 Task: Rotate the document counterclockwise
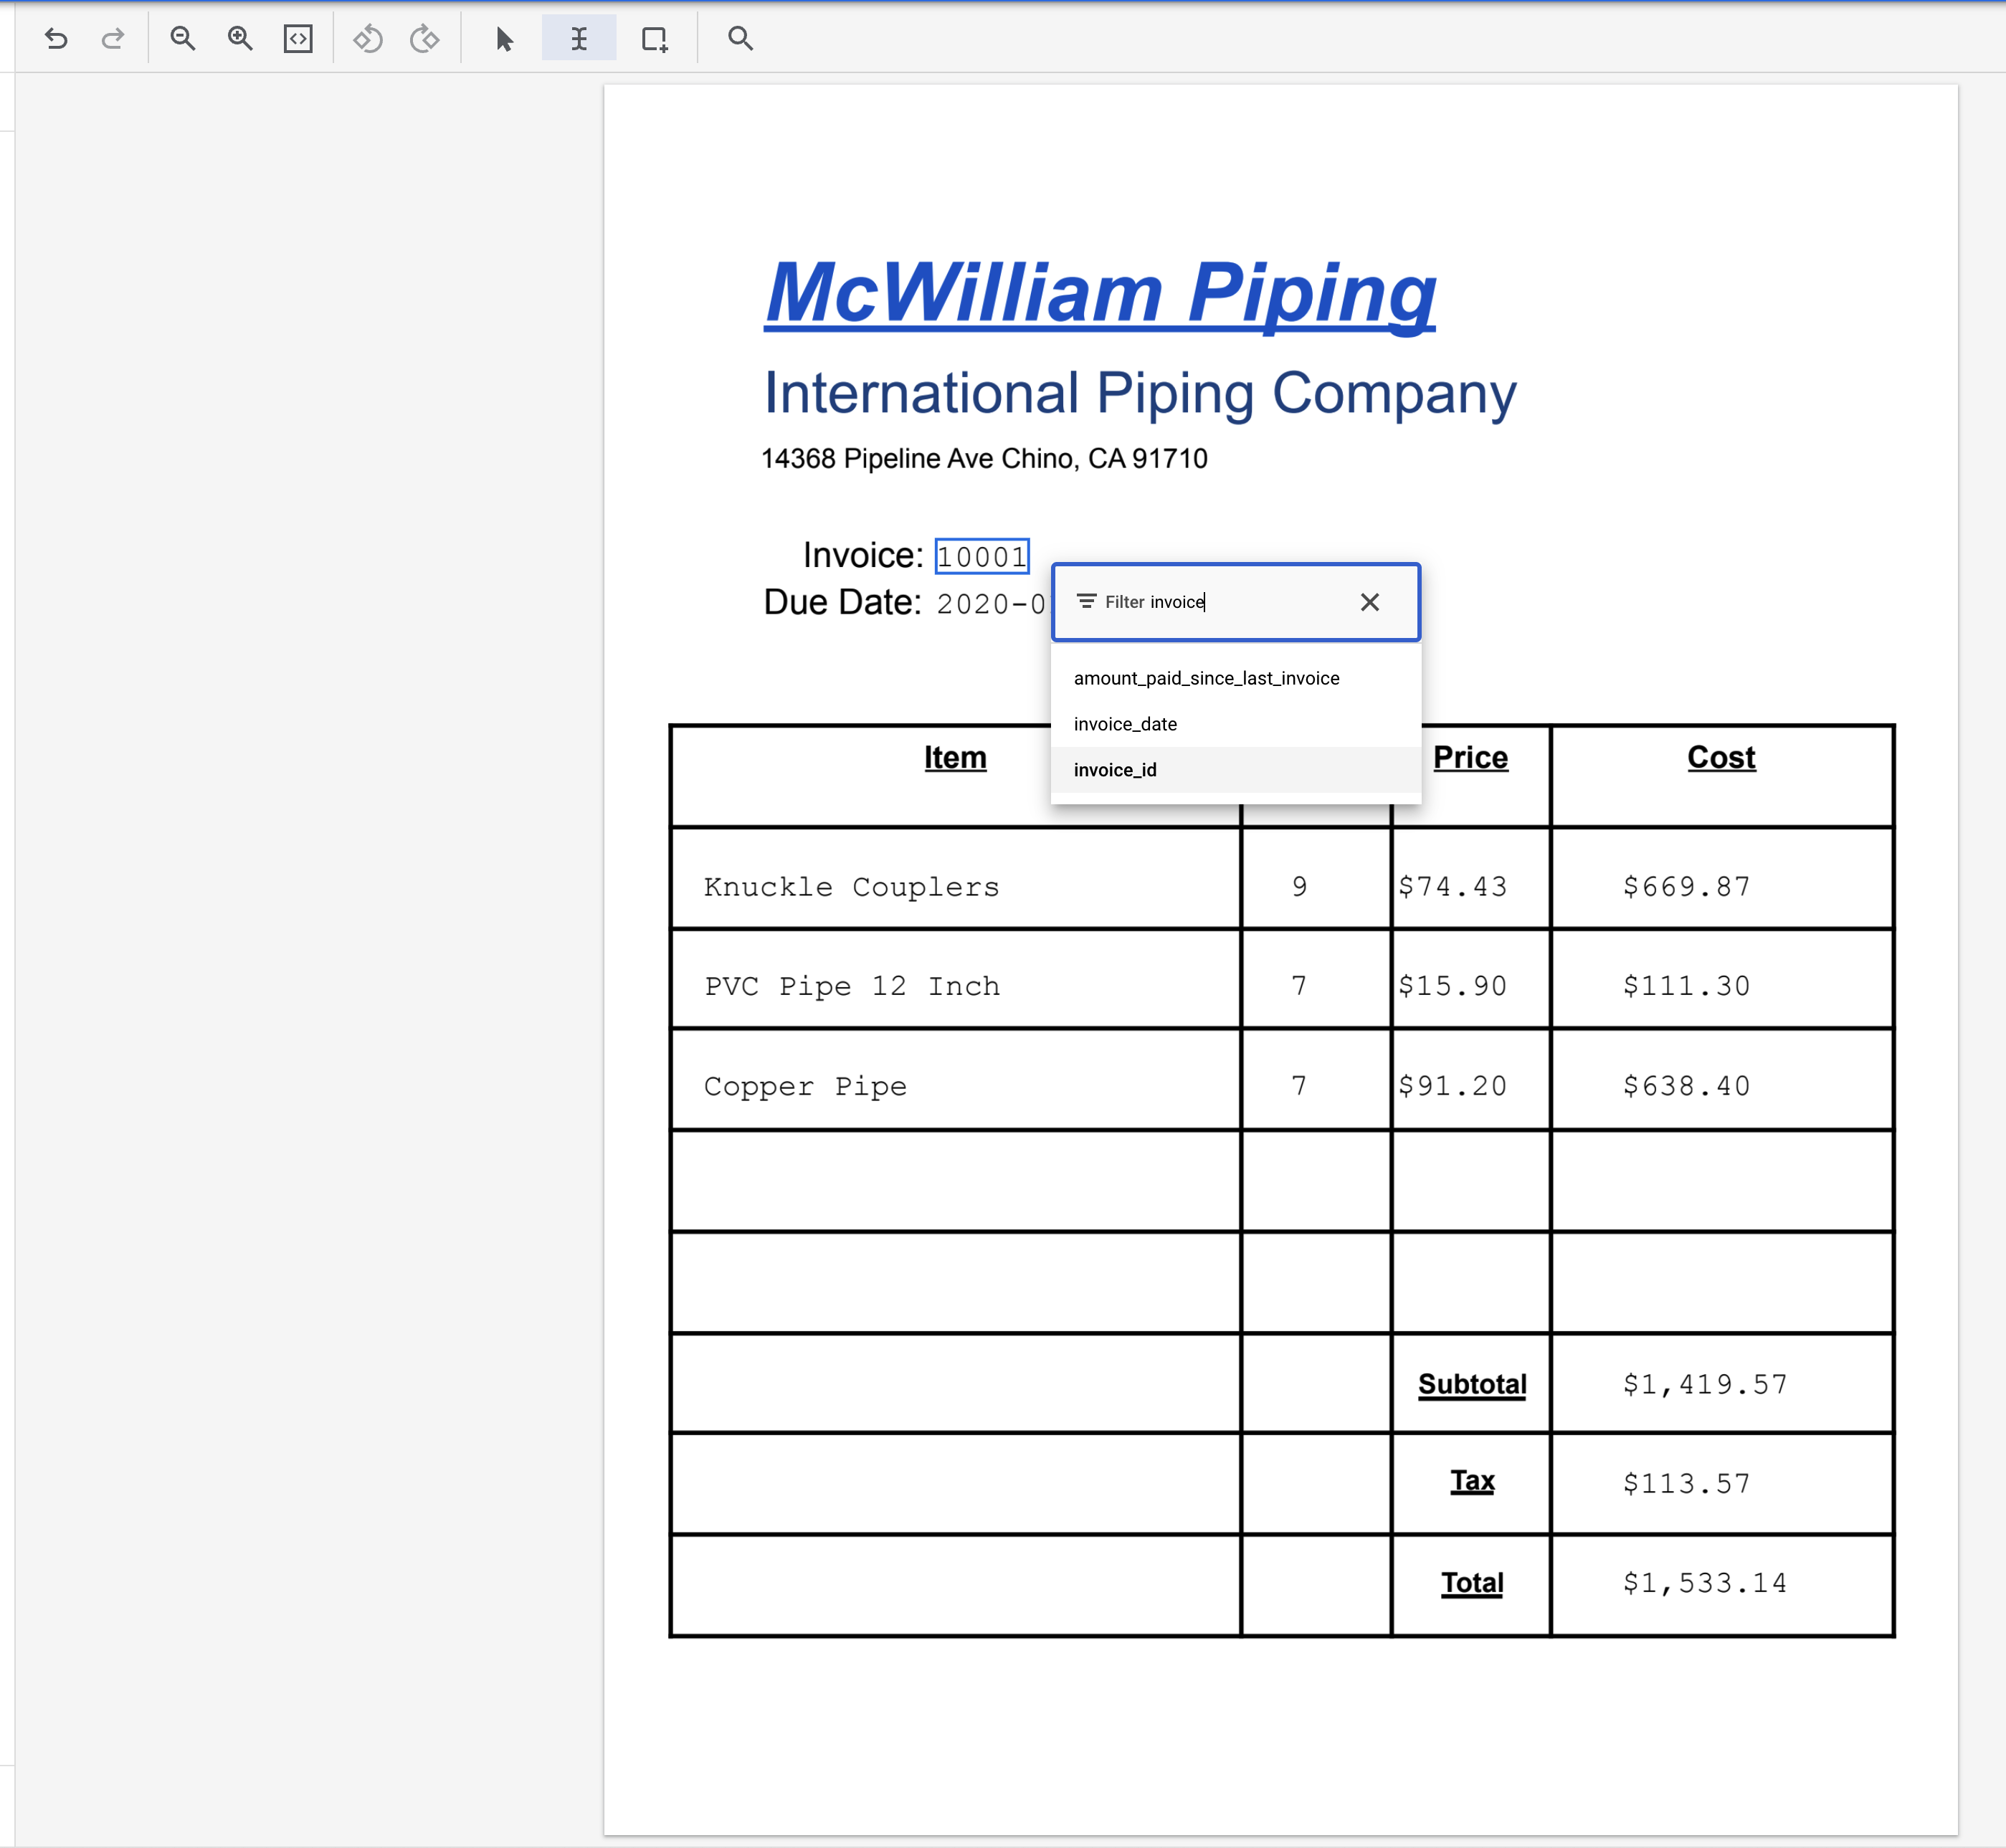tap(367, 39)
